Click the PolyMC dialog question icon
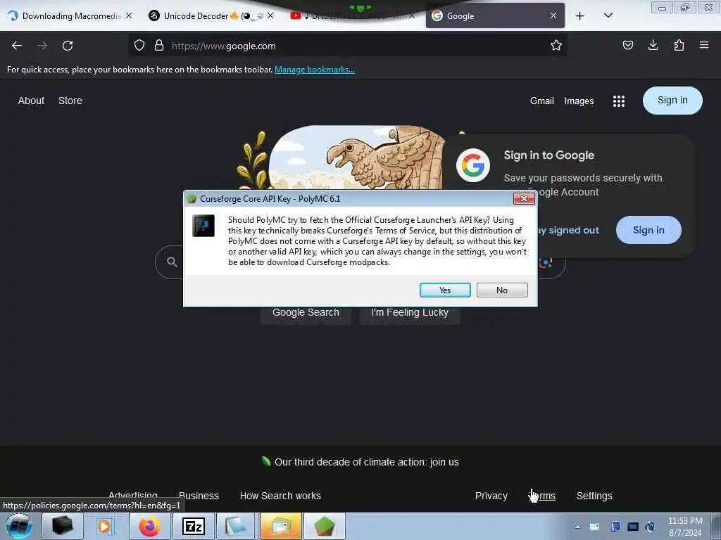This screenshot has width=721, height=540. click(x=203, y=226)
